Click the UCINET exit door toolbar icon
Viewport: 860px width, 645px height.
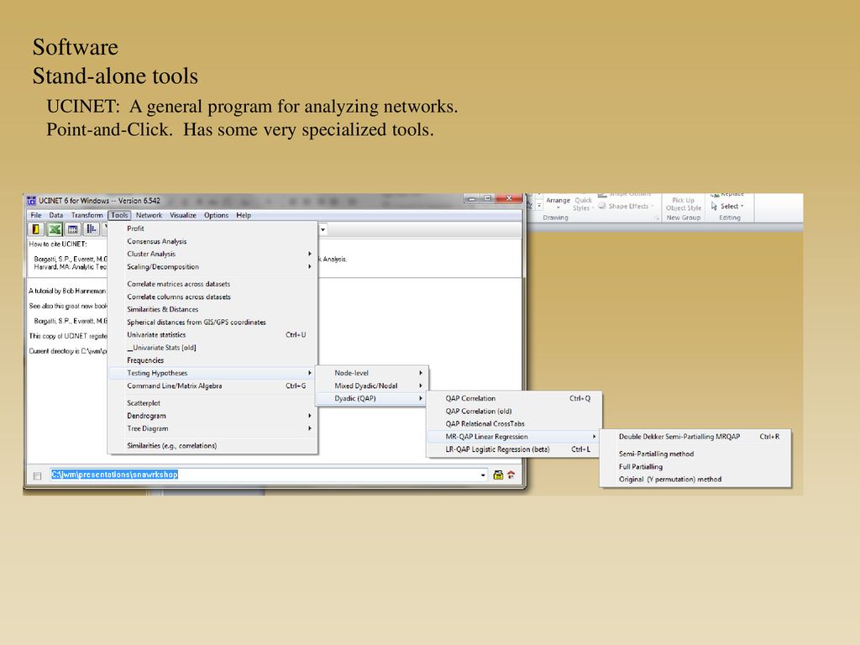pyautogui.click(x=36, y=229)
